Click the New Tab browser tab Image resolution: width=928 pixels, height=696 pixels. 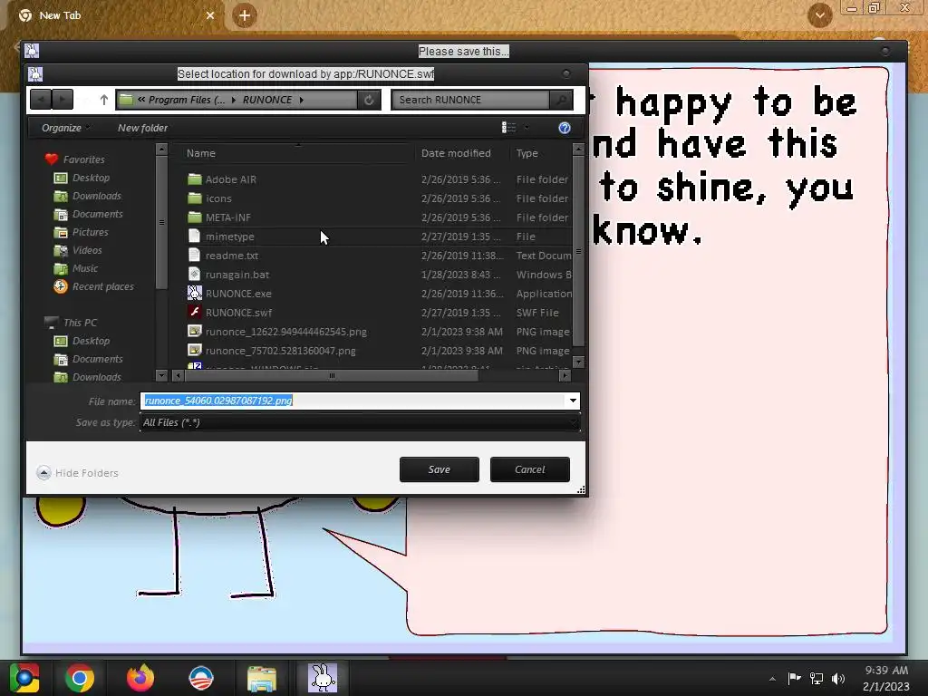112,15
